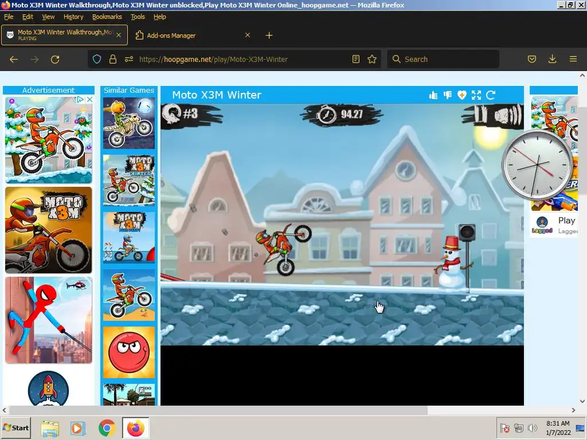The height and width of the screenshot is (440, 587).
Task: Click the winter motorbike advertisement image
Action: (48, 140)
